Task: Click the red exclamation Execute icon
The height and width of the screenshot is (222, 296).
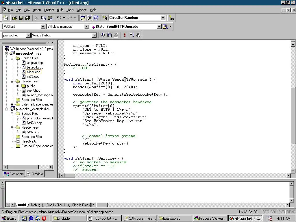Action: coord(125,35)
